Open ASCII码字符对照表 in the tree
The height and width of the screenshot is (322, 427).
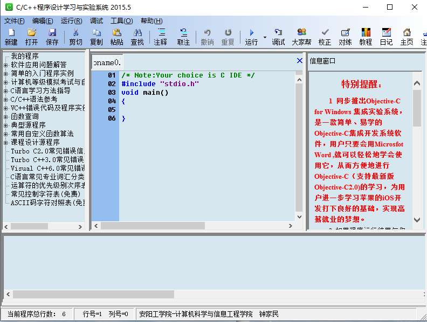tap(47, 202)
